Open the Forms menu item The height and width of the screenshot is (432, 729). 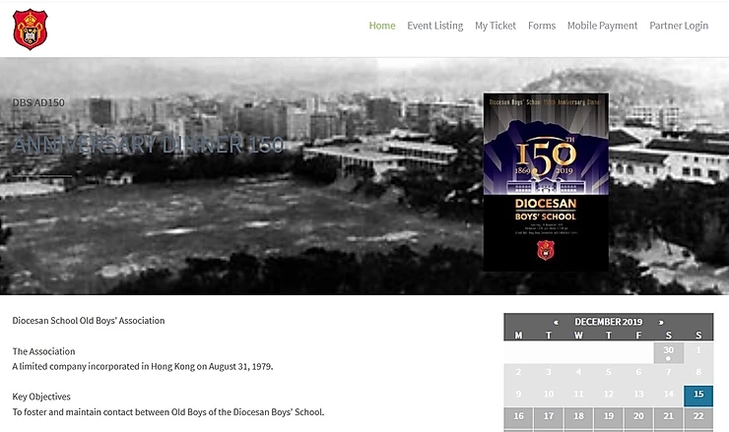pyautogui.click(x=542, y=26)
